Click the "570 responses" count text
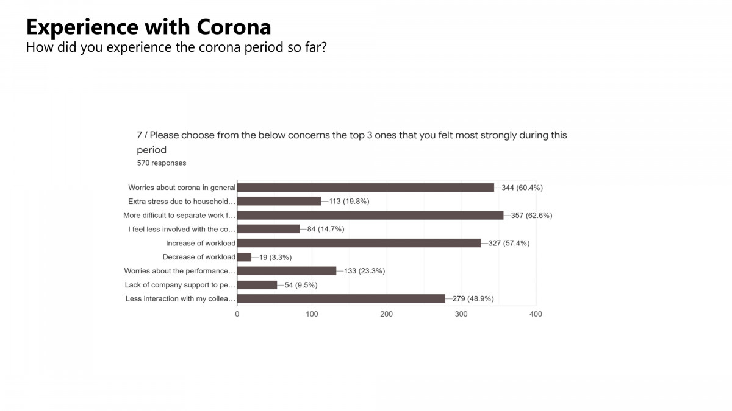This screenshot has width=732, height=411. pos(162,163)
